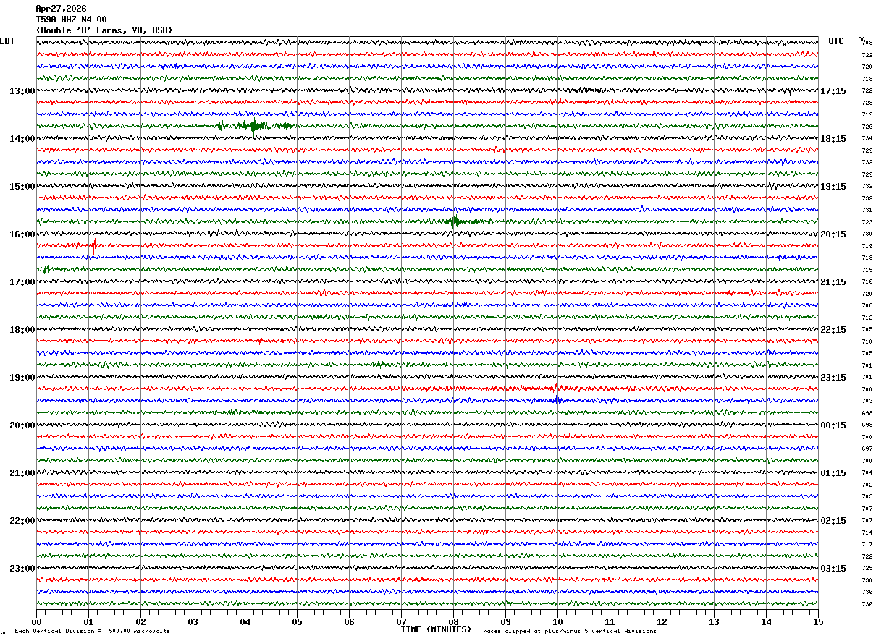This screenshot has height=641, width=876.
Task: Click the 15 minute tick on the bottom axis
Action: point(817,621)
